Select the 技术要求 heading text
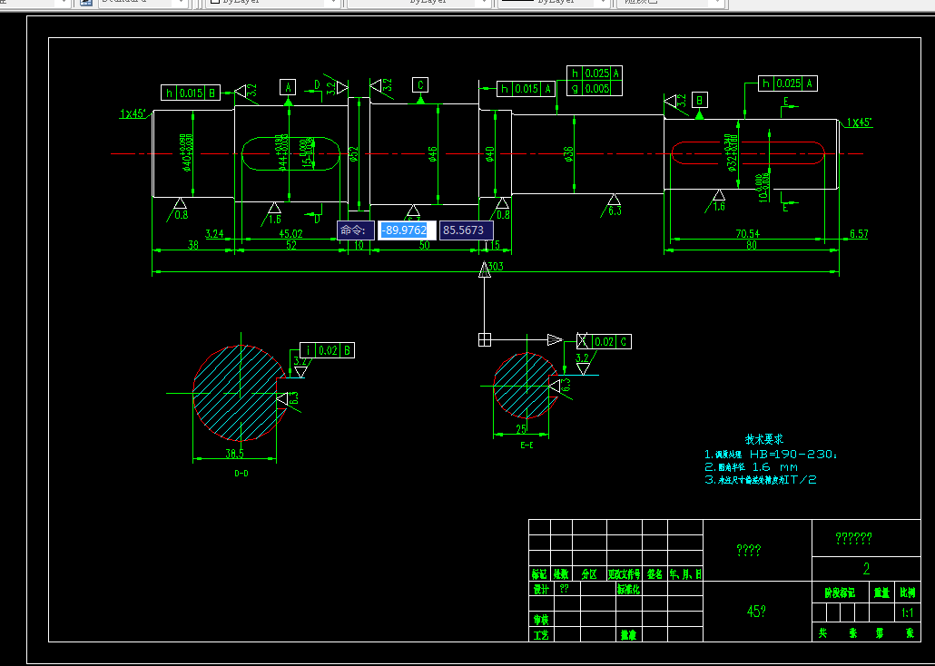This screenshot has height=666, width=935. click(764, 439)
